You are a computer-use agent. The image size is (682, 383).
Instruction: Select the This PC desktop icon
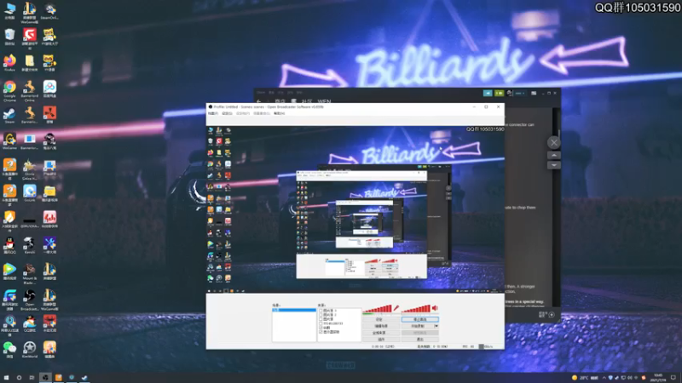(x=9, y=11)
